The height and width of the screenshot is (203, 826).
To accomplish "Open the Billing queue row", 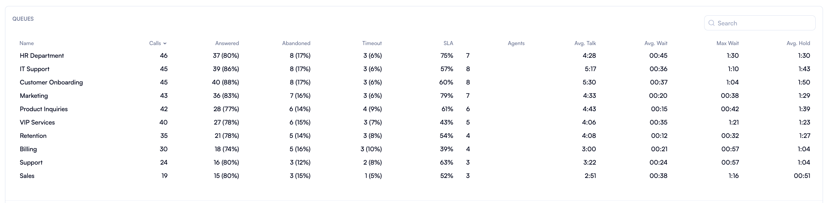I will (x=28, y=149).
